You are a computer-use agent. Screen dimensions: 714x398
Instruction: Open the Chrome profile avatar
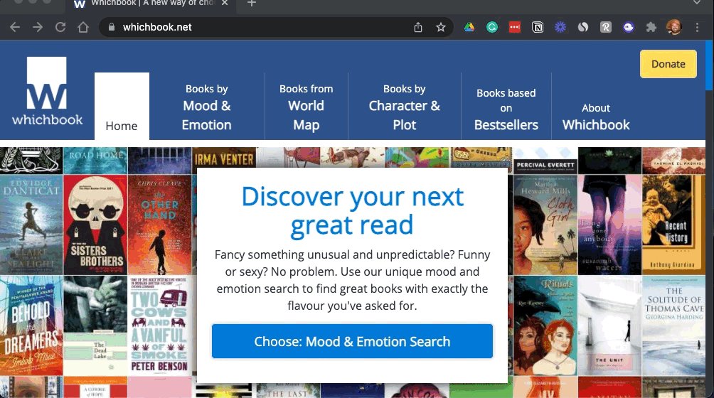click(674, 27)
